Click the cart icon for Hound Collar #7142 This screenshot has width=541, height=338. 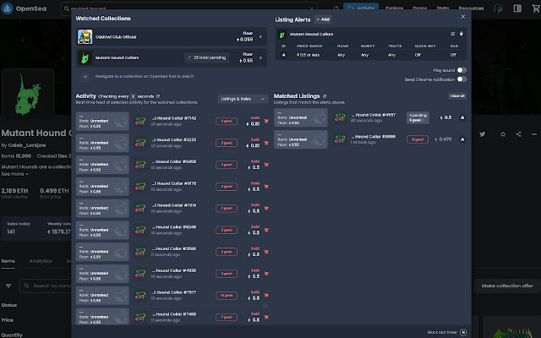click(266, 122)
